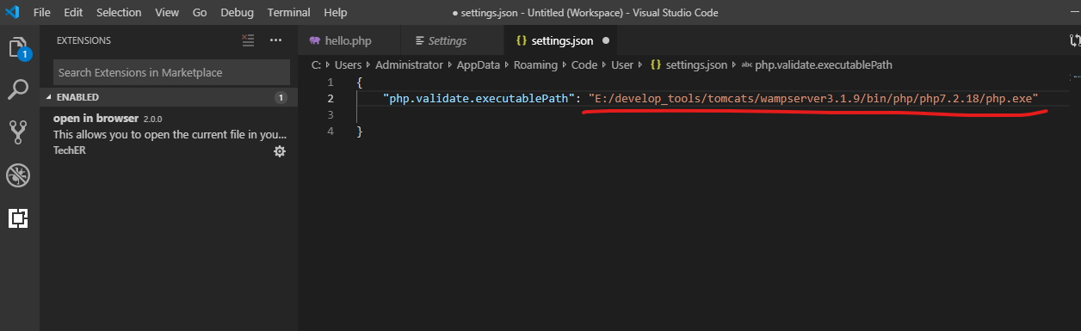This screenshot has width=1081, height=331.
Task: Click the User breadcrumb segment
Action: 622,64
